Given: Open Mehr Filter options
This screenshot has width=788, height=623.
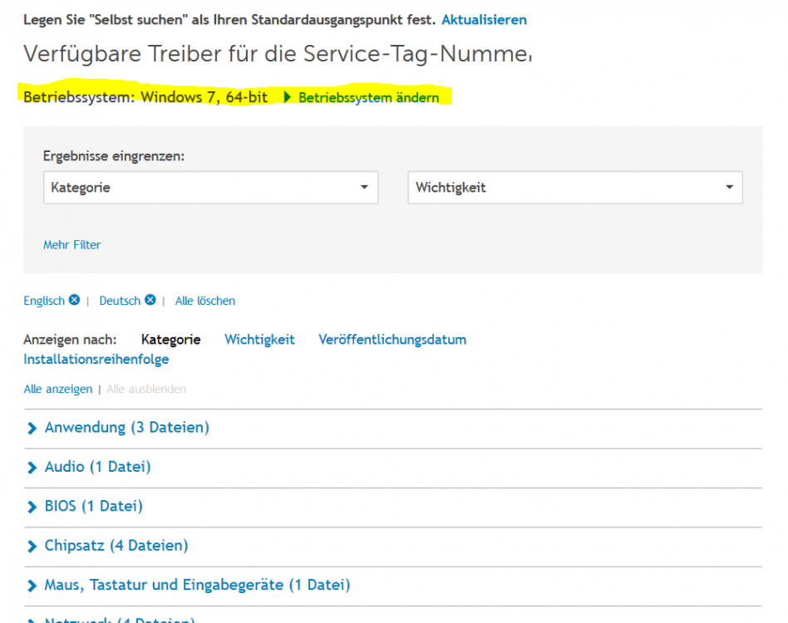Looking at the screenshot, I should tap(72, 244).
